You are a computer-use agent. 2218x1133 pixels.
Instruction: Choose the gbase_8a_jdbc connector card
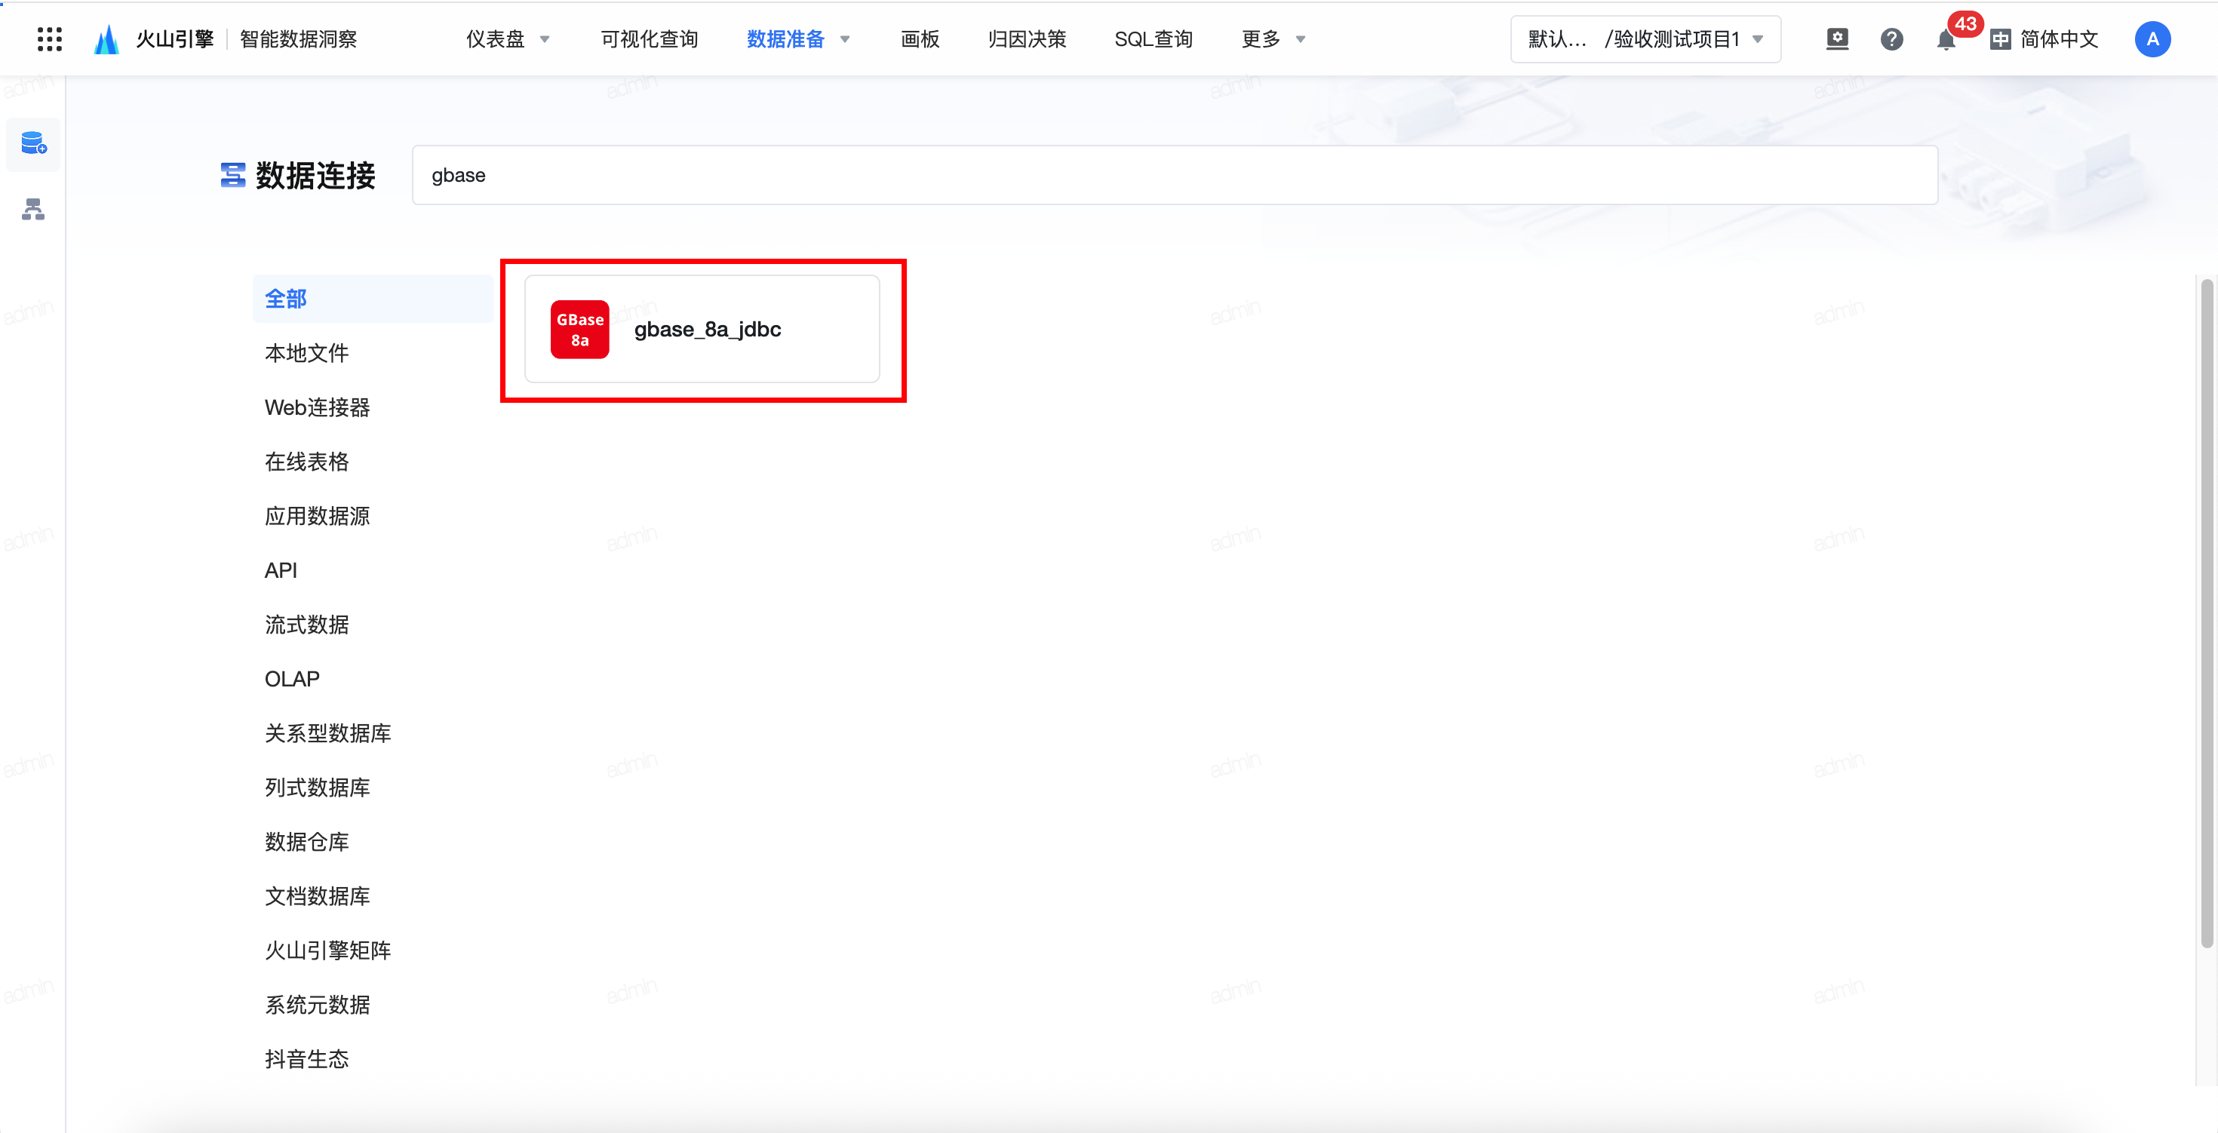(702, 329)
